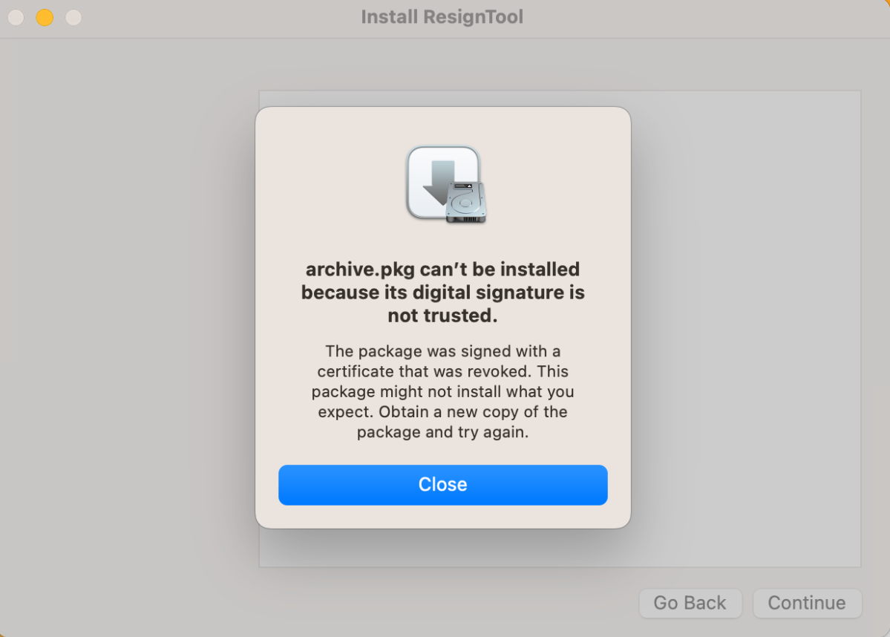Minimize the Install ResignTool window

coord(44,16)
